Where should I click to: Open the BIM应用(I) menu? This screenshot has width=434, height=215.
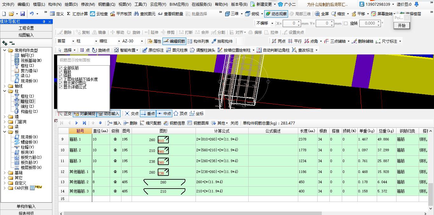click(179, 4)
